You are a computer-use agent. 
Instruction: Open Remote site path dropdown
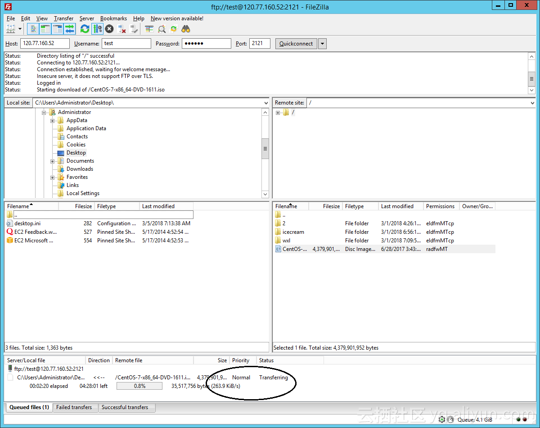[532, 103]
